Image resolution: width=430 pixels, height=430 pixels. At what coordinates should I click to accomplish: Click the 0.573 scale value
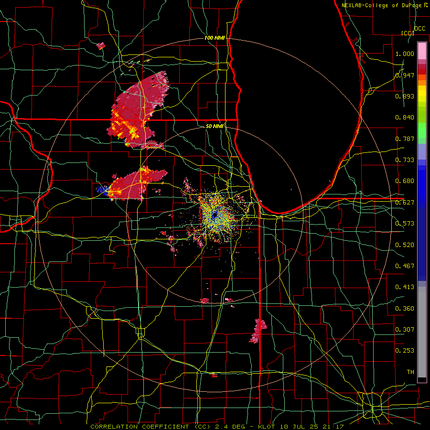(x=405, y=224)
